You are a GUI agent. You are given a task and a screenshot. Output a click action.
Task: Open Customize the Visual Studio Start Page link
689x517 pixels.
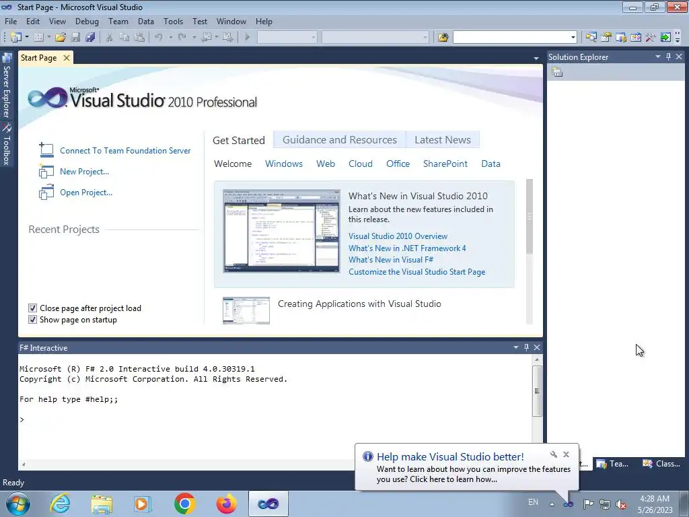[416, 272]
